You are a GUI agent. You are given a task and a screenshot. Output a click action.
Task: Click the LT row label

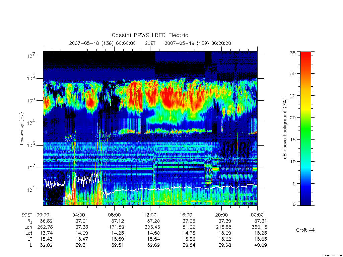[30, 239]
